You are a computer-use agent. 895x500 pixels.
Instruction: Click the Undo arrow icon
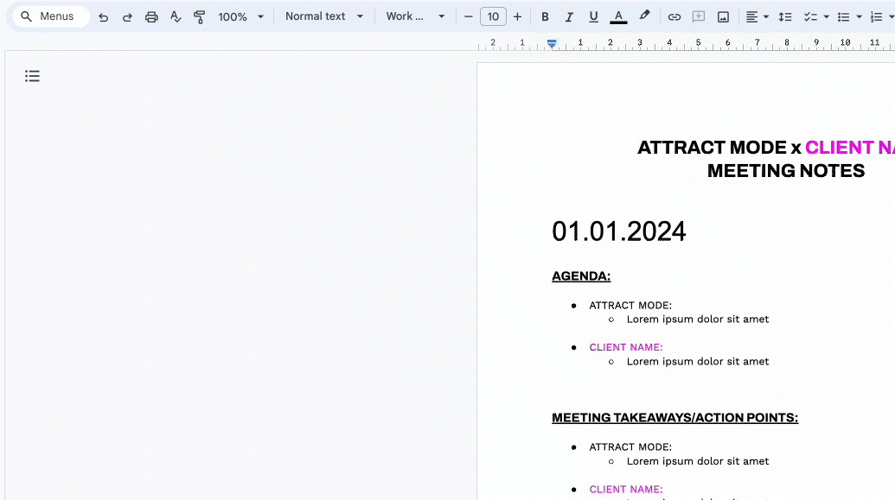(104, 16)
